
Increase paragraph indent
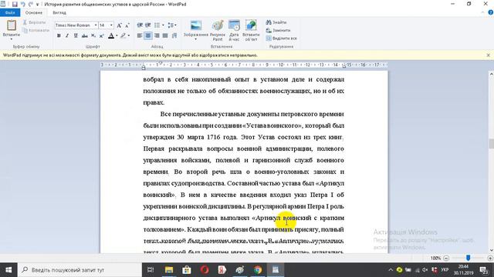[x=147, y=25]
